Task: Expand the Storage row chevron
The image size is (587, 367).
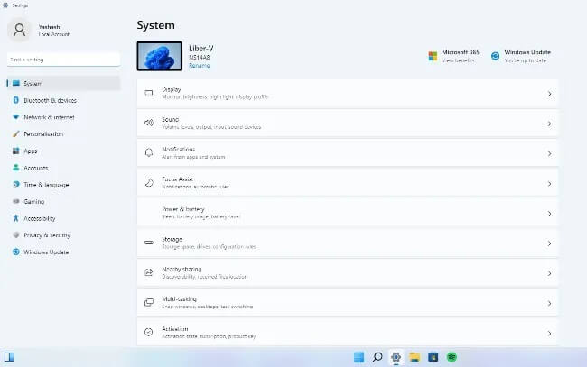Action: coord(549,243)
